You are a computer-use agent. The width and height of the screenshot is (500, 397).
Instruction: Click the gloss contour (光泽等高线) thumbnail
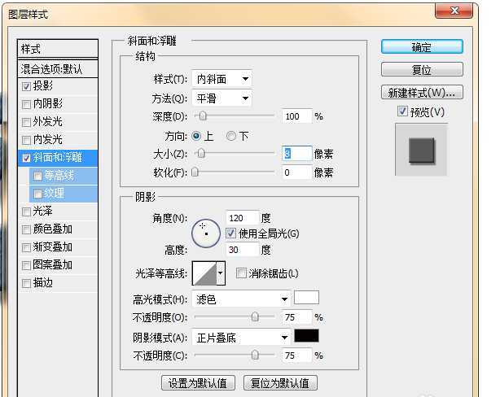point(204,273)
